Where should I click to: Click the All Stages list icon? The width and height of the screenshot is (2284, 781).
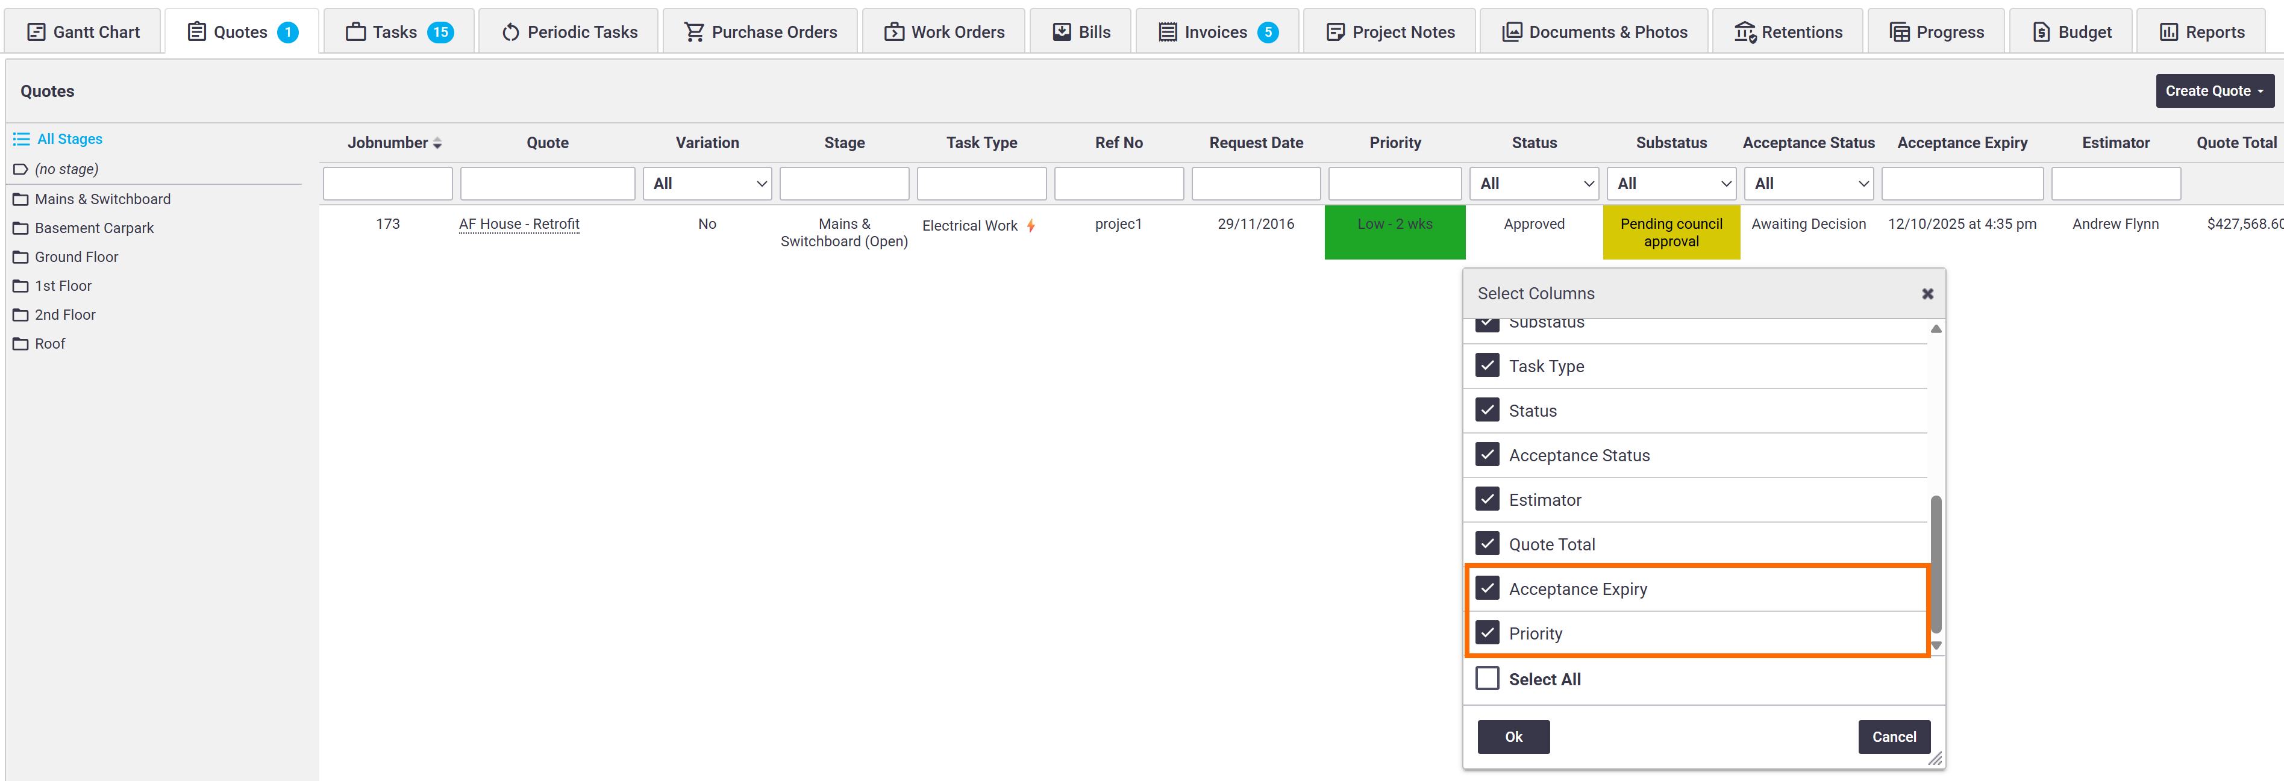pos(21,139)
